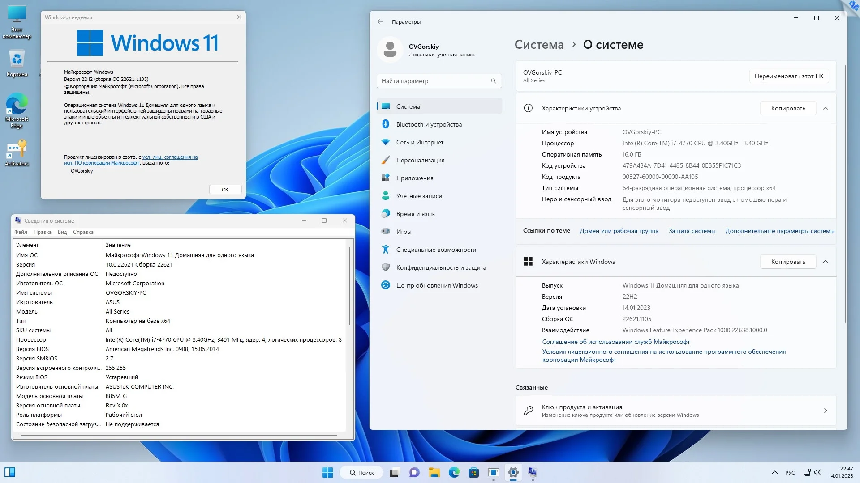
Task: Open the Вид menu in System Information
Action: (x=62, y=232)
